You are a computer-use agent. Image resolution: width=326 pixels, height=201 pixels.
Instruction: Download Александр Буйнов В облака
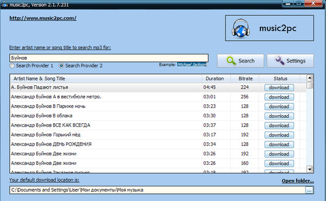click(279, 116)
